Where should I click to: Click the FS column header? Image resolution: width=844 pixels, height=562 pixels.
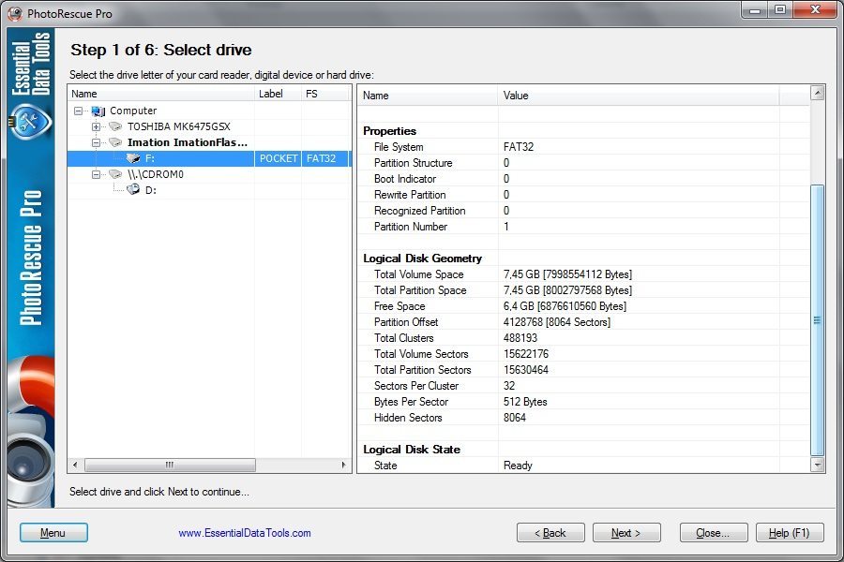tap(324, 94)
